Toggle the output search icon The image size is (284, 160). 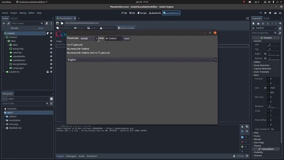coord(247,131)
